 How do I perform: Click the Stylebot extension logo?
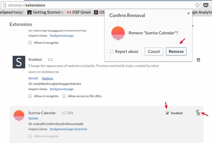[19, 62]
